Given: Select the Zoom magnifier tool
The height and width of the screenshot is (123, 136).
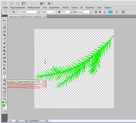Looking at the screenshot, I should [5, 99].
